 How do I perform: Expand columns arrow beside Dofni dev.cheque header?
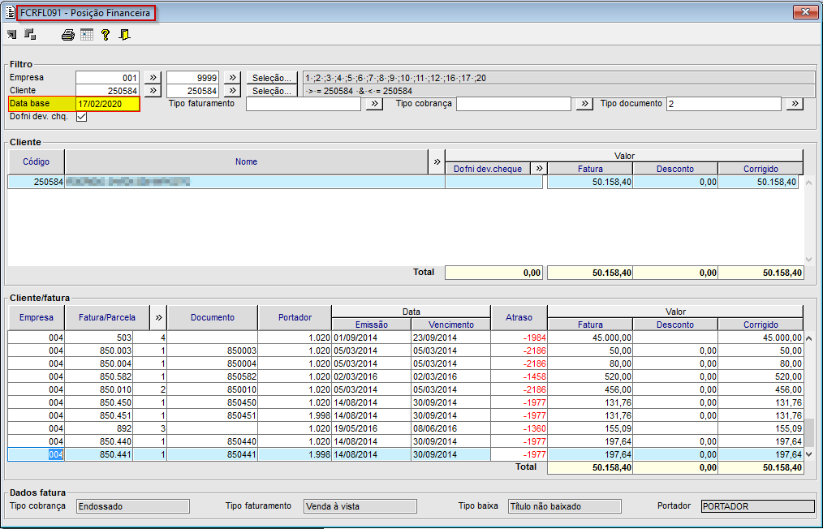(x=537, y=169)
